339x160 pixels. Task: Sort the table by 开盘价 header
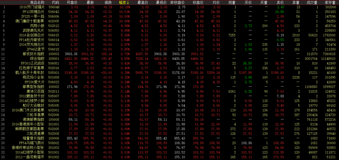click(72, 3)
